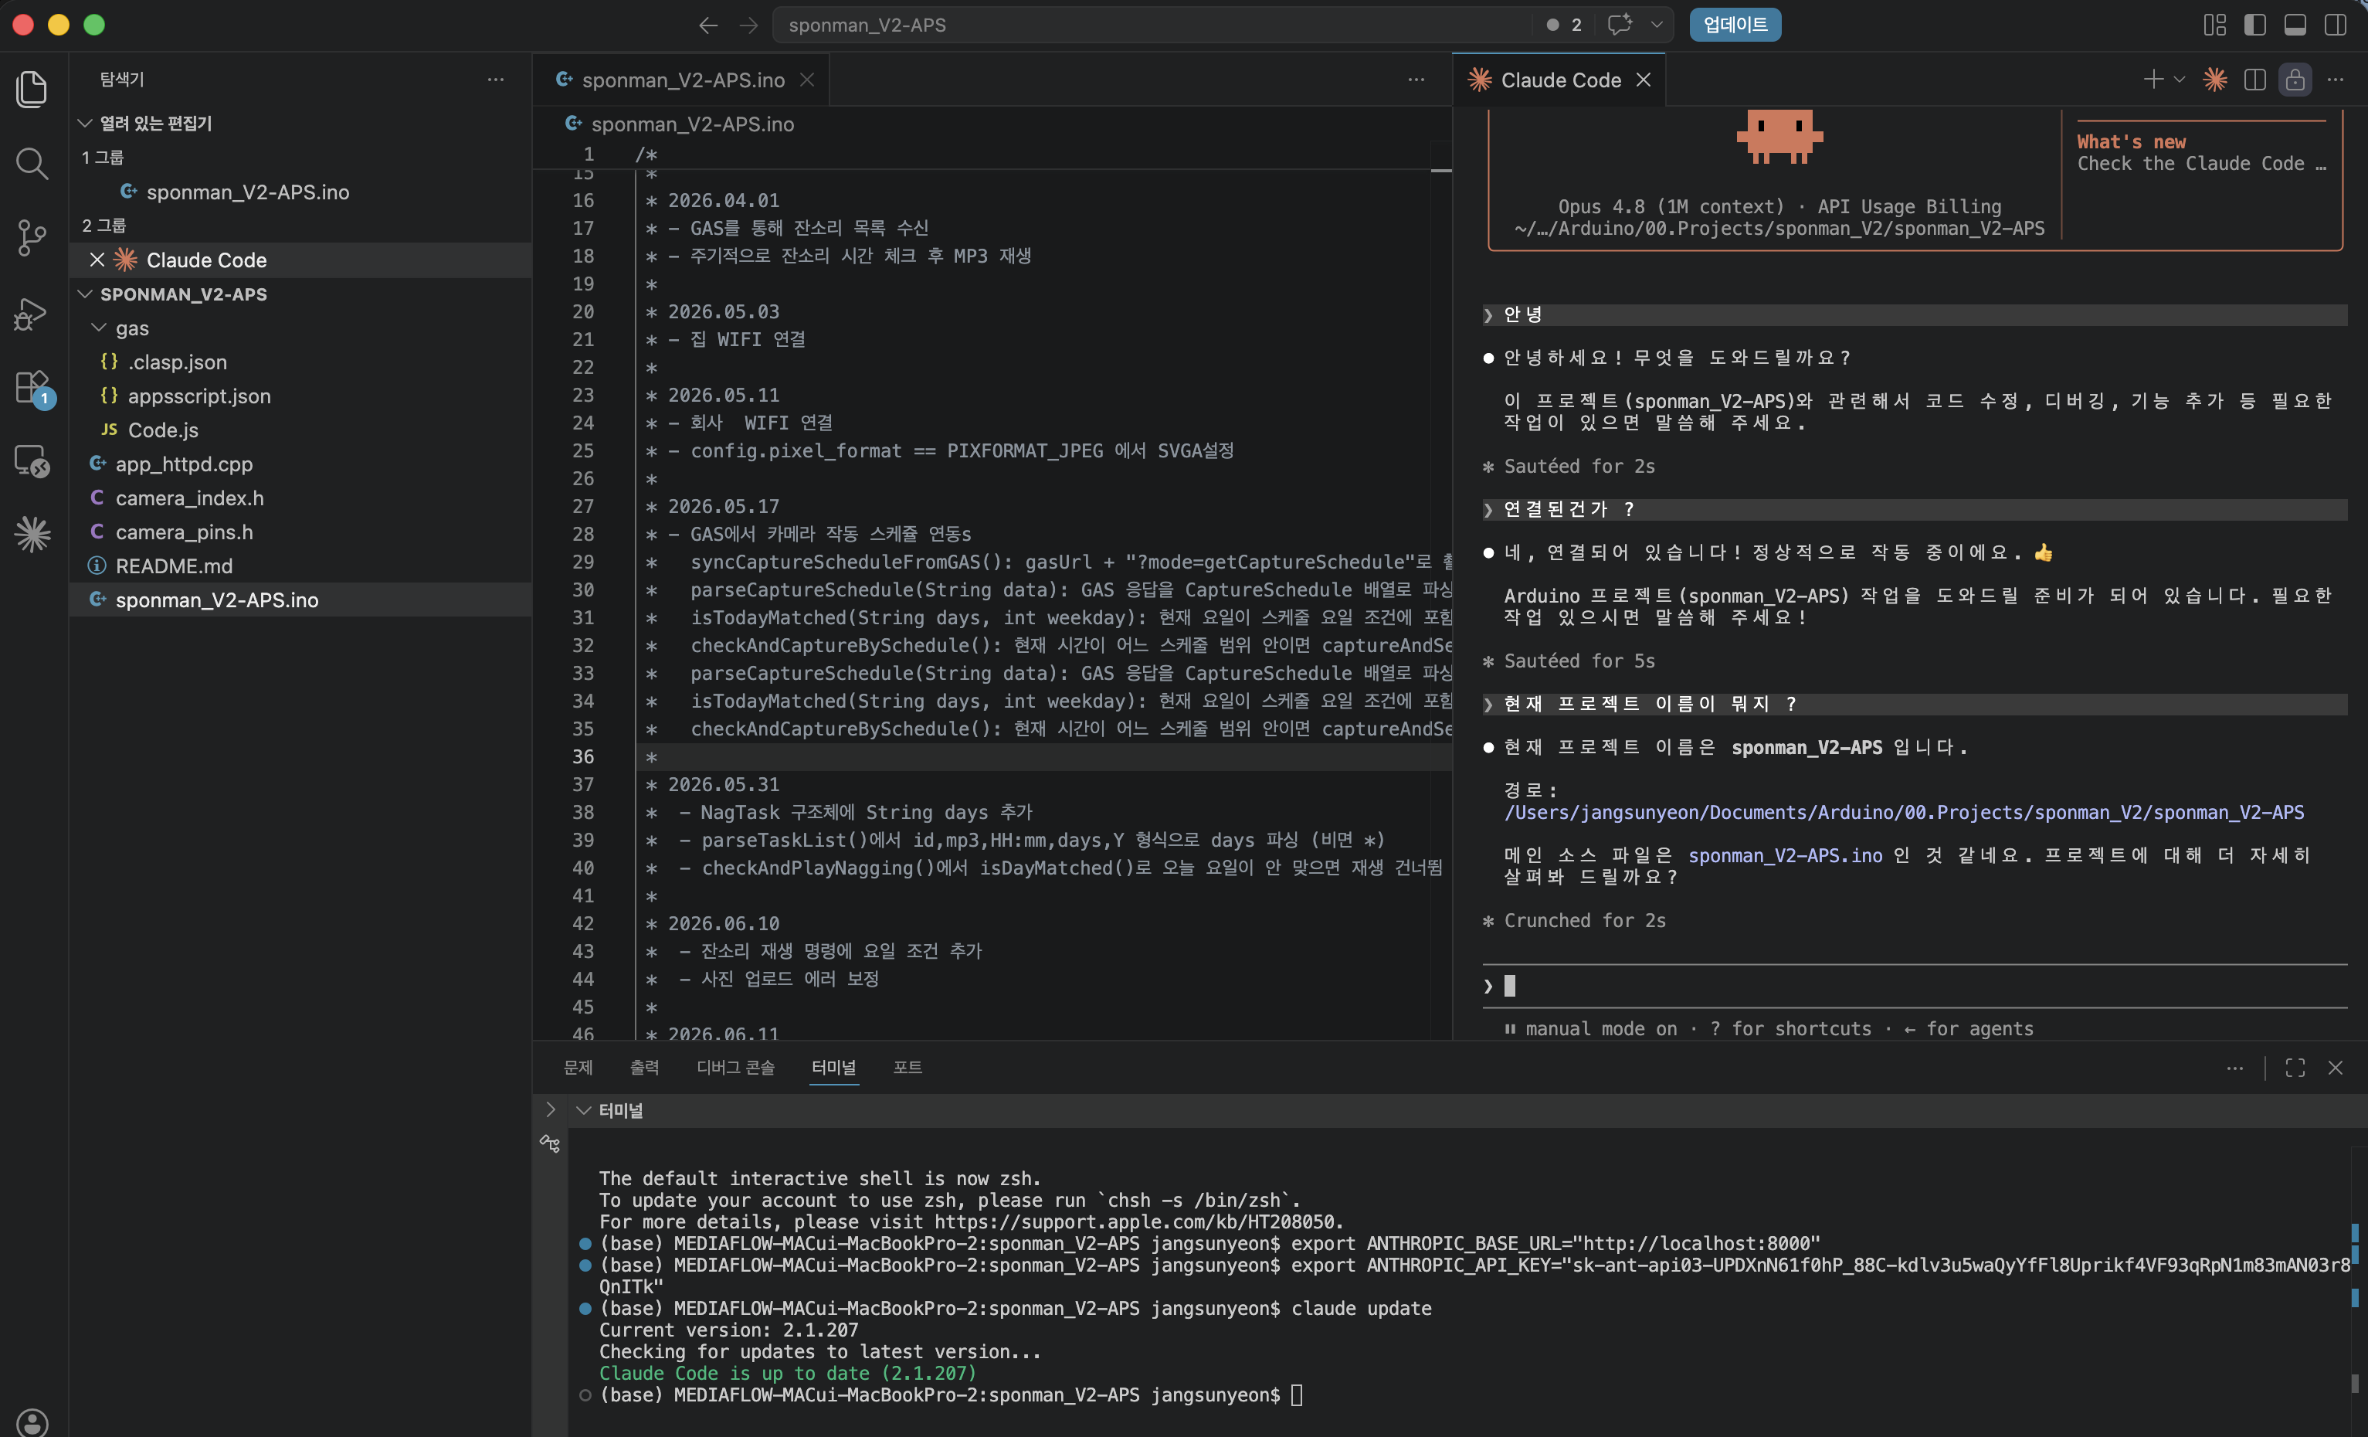Click line number 36 in the editor gutter
Image resolution: width=2368 pixels, height=1437 pixels.
point(583,756)
